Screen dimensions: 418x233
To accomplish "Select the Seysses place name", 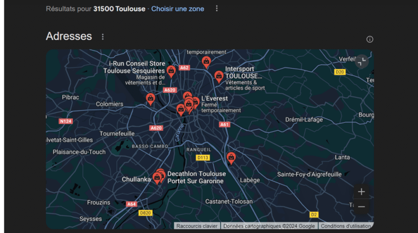I will [x=91, y=219].
